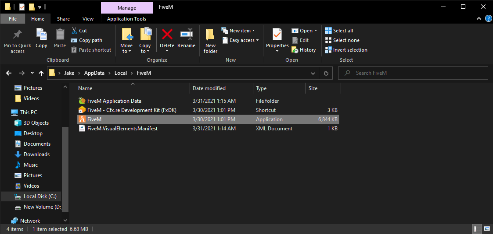Image resolution: width=493 pixels, height=234 pixels.
Task: Open the View ribbon tab
Action: click(x=88, y=19)
